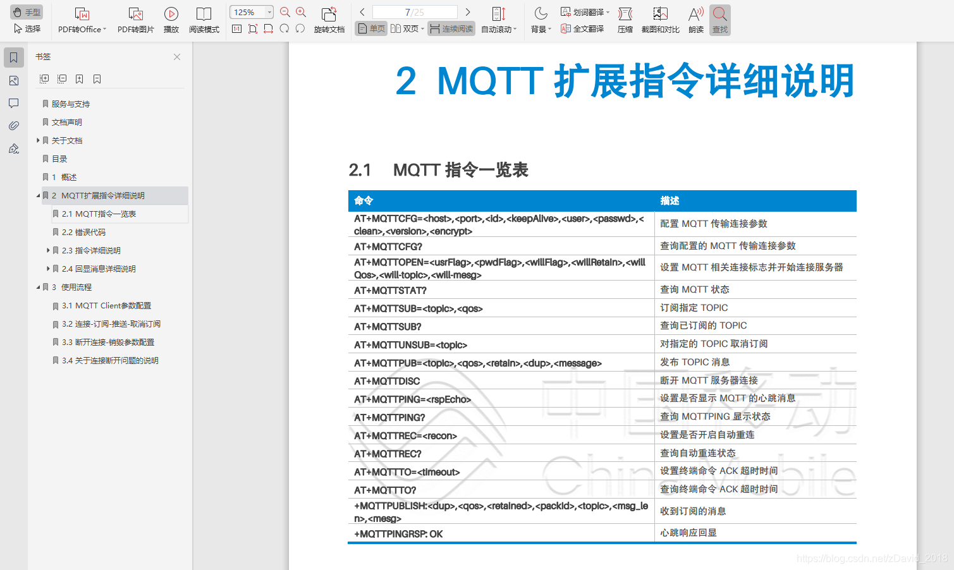954x570 pixels.
Task: Toggle 单页 single-page view mode
Action: point(370,28)
